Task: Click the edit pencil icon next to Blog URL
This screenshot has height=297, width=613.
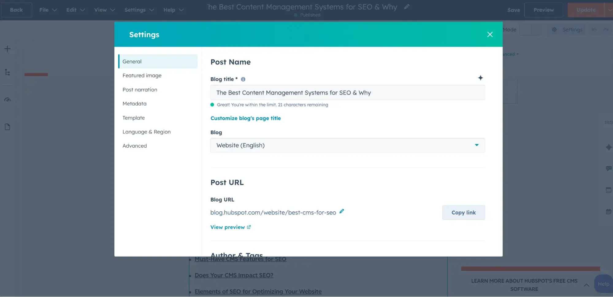Action: [x=342, y=211]
